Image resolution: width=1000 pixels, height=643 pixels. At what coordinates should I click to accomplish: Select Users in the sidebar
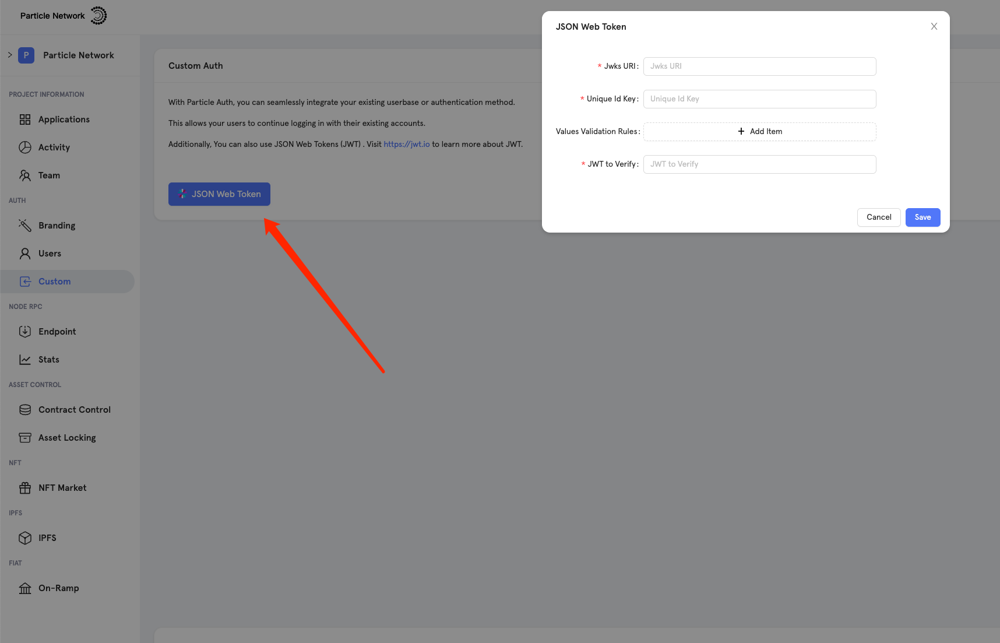[x=68, y=254]
